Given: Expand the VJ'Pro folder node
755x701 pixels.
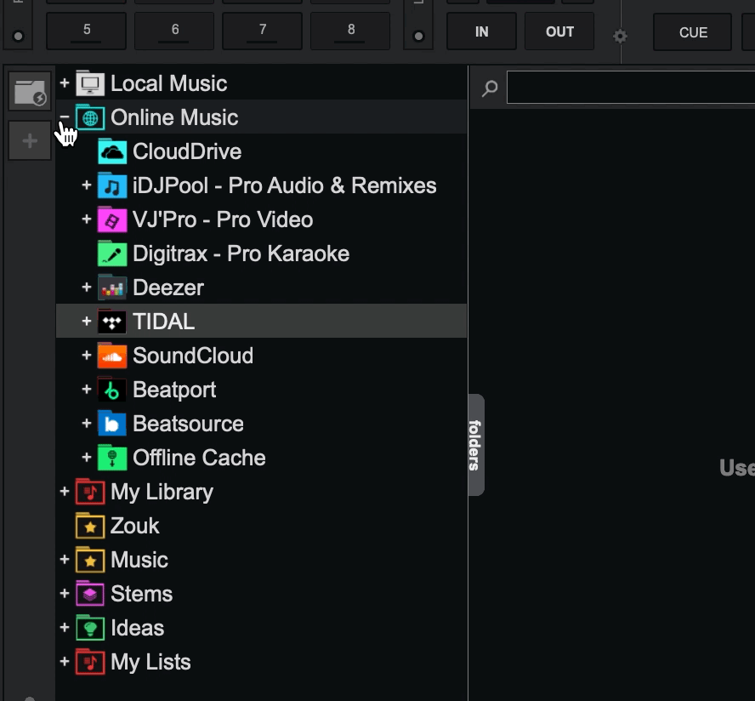Looking at the screenshot, I should click(87, 219).
